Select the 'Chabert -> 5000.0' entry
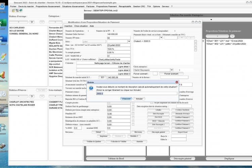Screen dimensions: 252x168 point(142,41)
